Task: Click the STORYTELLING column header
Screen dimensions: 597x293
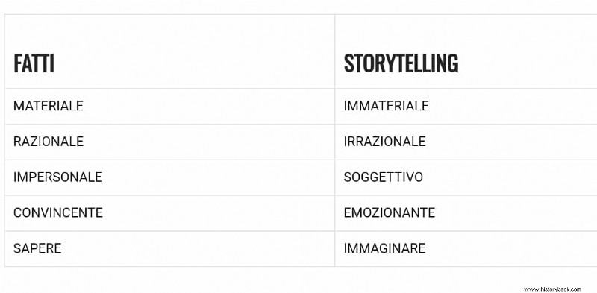Action: 466,51
